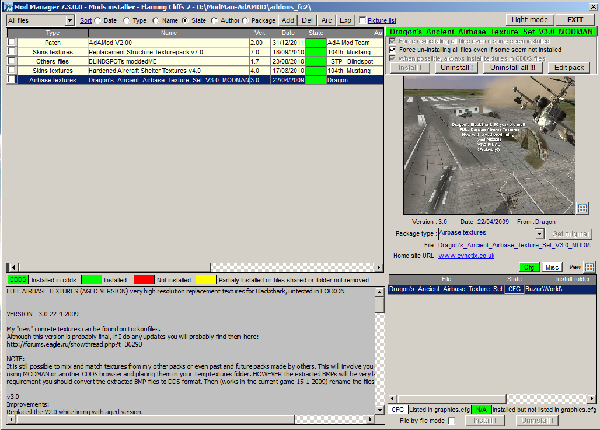Click the Del button
The width and height of the screenshot is (600, 430).
(x=307, y=20)
